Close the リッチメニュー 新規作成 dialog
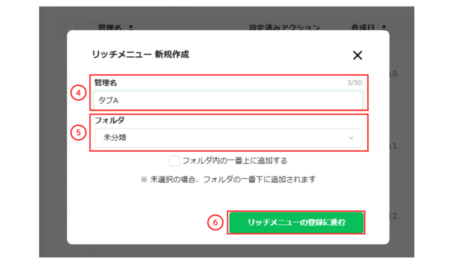The width and height of the screenshot is (470, 264). click(358, 55)
